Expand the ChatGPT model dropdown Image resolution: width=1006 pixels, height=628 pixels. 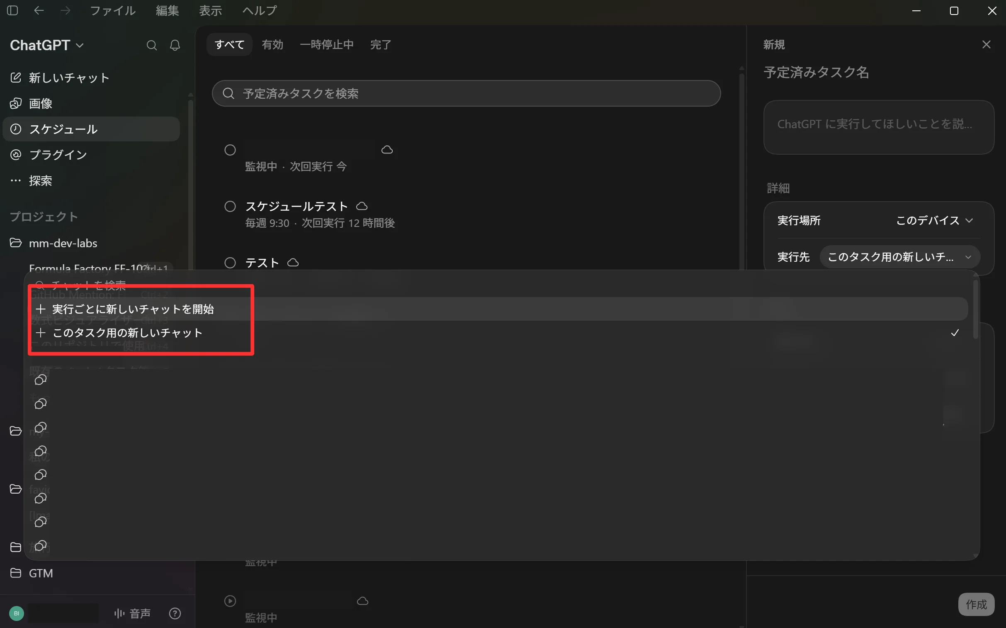pos(47,45)
